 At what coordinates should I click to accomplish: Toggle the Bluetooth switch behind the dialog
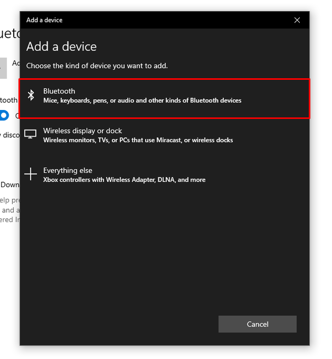coord(5,115)
